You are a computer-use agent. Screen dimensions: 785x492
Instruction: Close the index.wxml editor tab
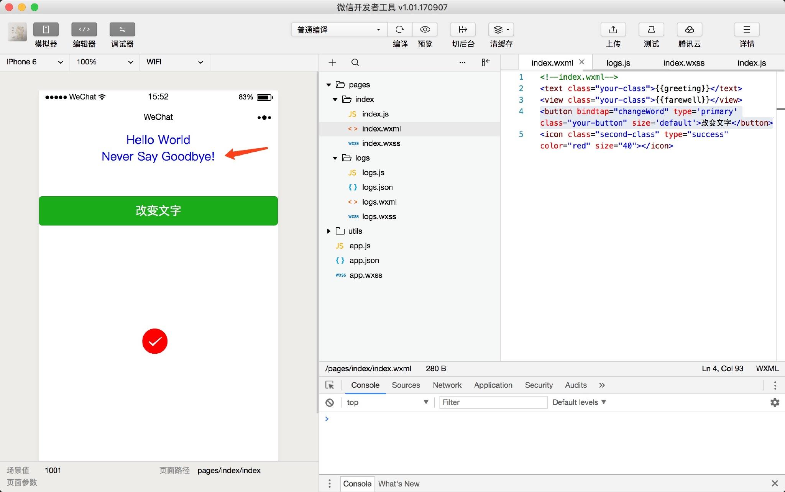click(581, 62)
